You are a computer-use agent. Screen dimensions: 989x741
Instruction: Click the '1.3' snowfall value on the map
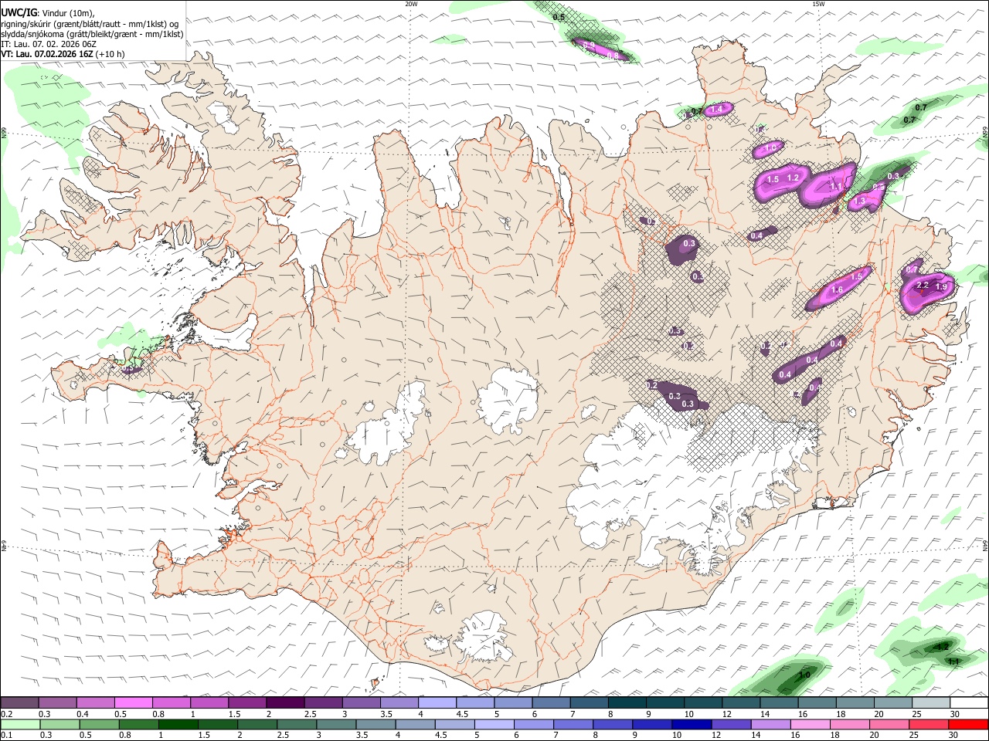[x=860, y=201]
